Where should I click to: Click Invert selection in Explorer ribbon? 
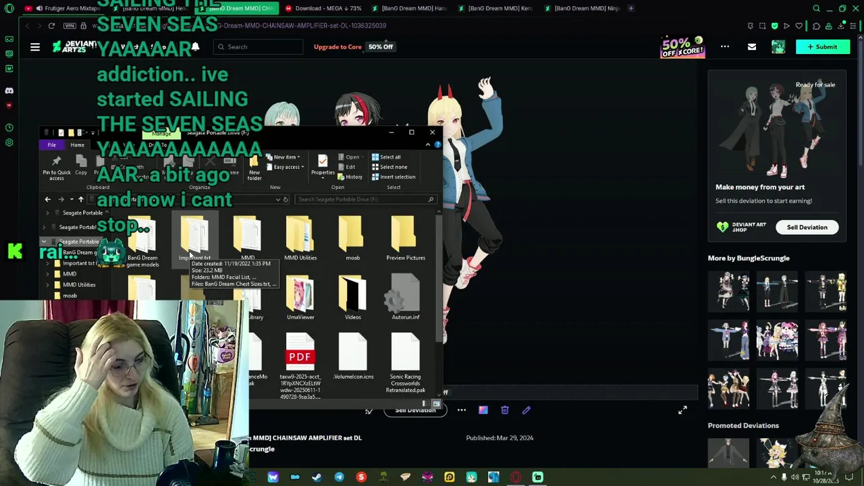[394, 177]
